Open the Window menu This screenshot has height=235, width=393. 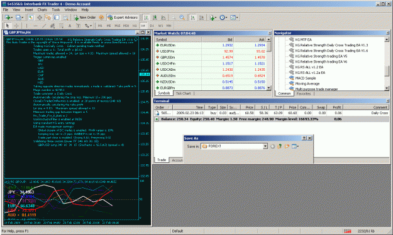70,10
